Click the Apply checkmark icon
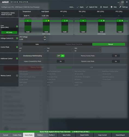 (x=78, y=7)
